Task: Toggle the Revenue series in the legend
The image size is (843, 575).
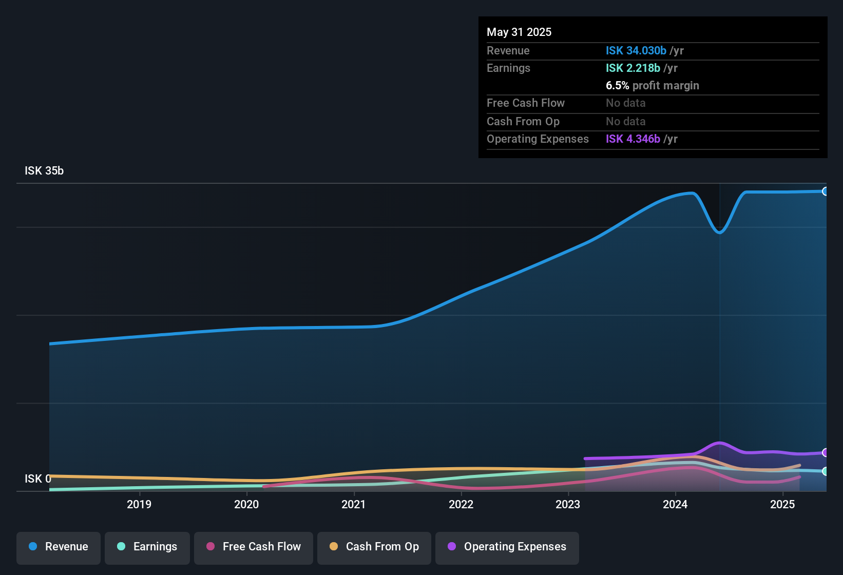Action: coord(59,548)
